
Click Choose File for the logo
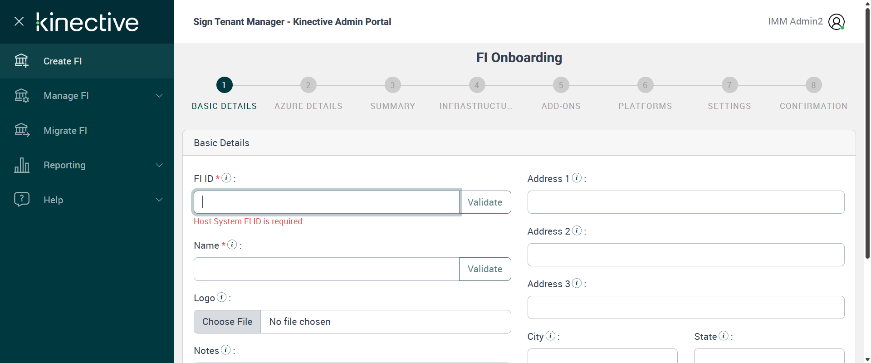point(227,322)
